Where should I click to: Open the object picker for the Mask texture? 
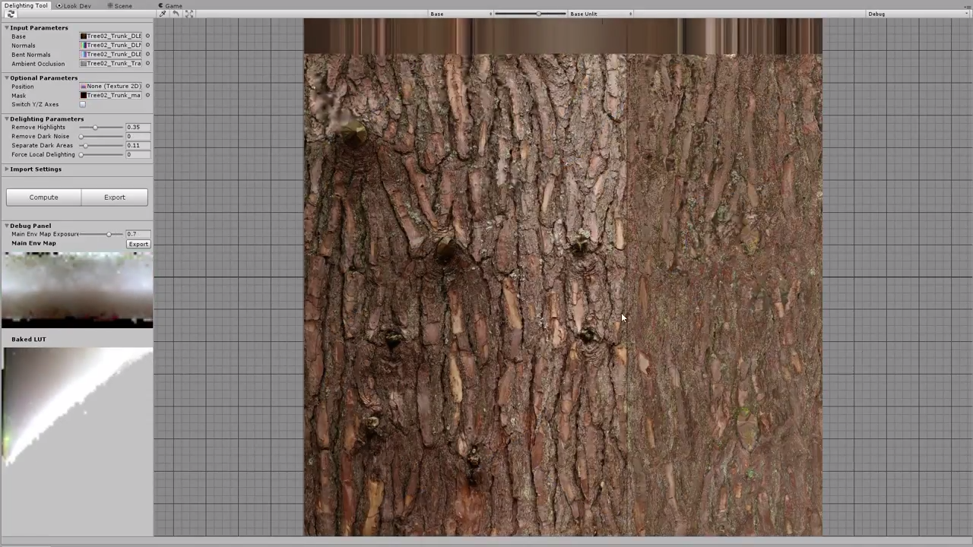point(147,95)
